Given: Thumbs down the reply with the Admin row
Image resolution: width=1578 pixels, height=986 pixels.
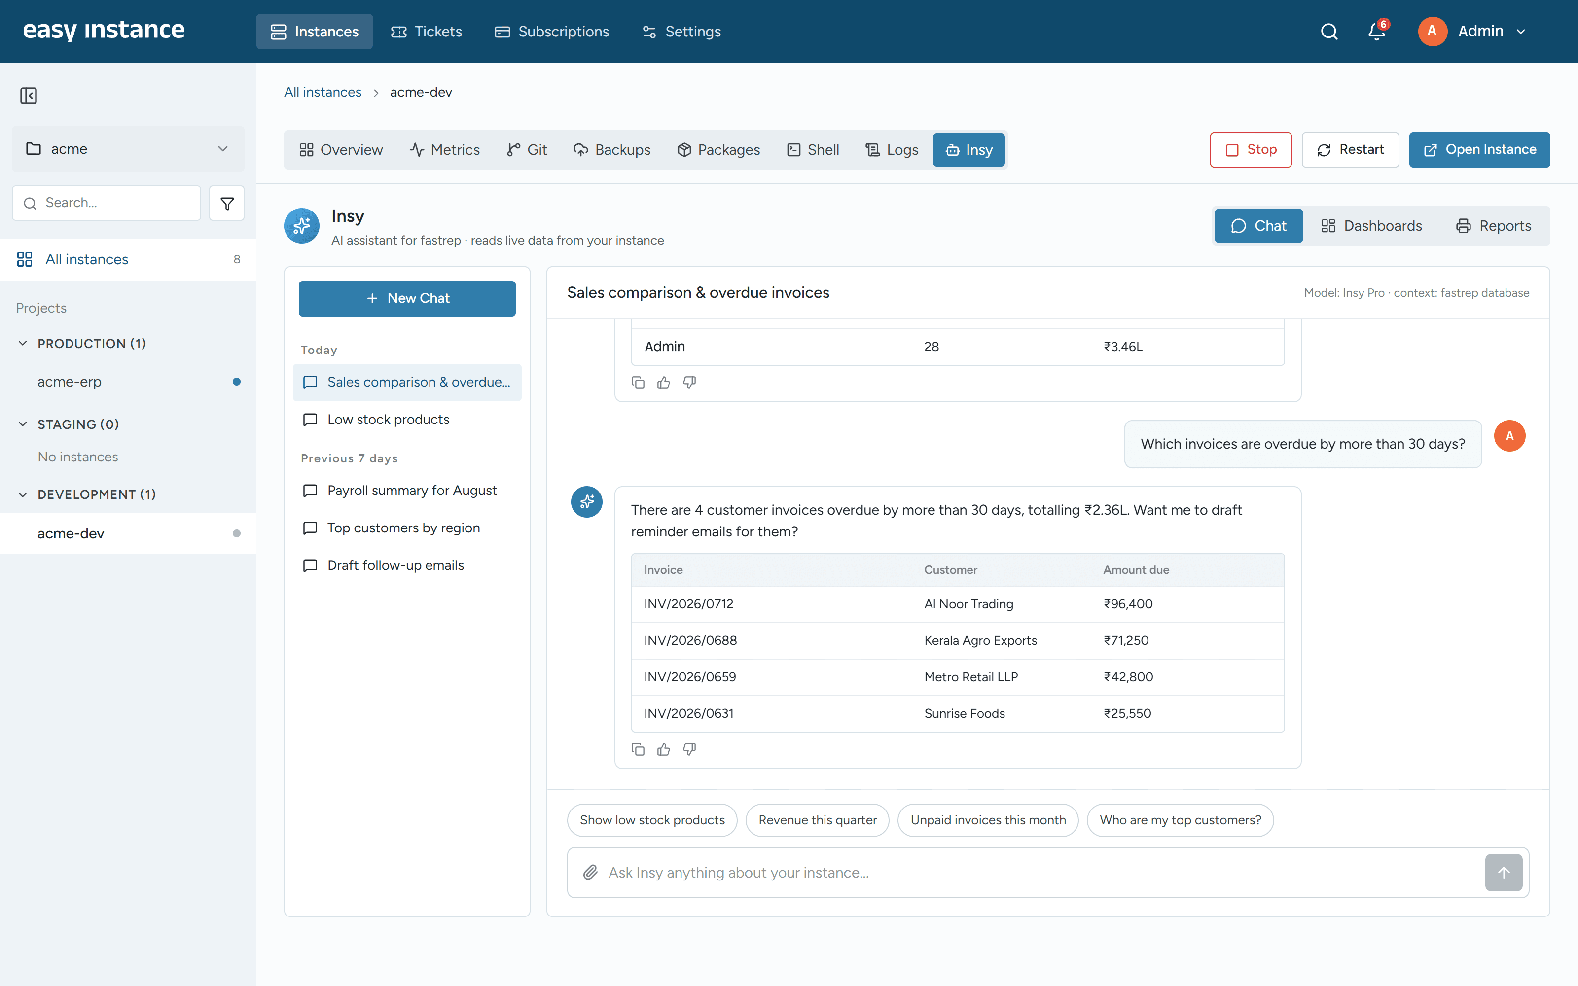Looking at the screenshot, I should coord(689,383).
